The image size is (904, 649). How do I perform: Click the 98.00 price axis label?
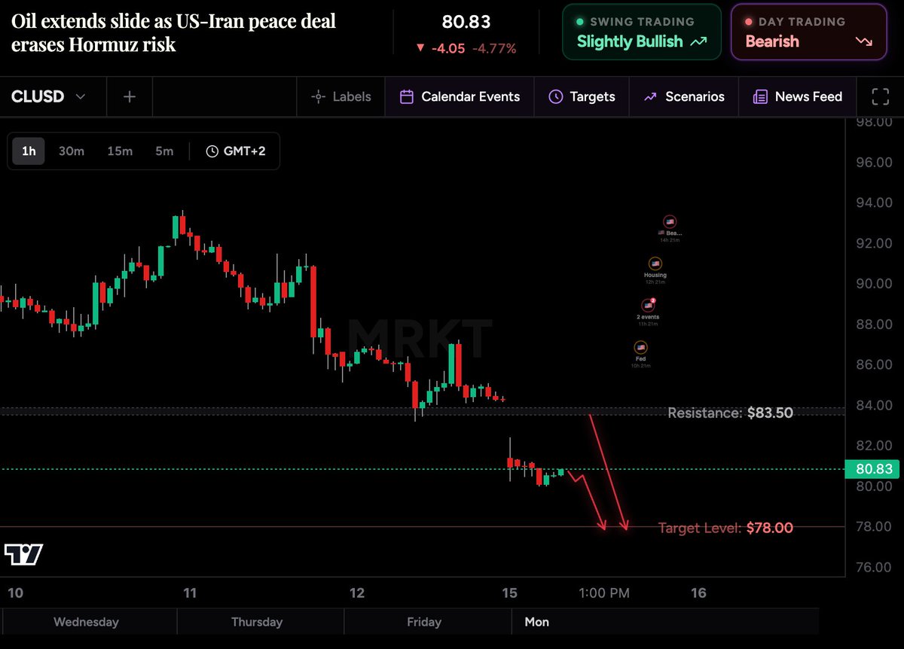tap(874, 122)
